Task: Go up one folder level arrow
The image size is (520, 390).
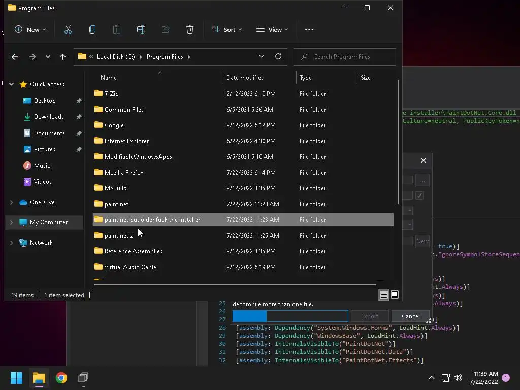Action: (x=62, y=57)
